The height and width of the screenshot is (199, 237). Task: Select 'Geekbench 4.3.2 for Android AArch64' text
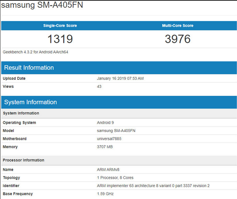35,52
